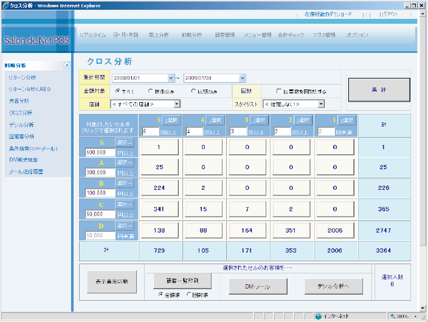Screen dimensions: 428x322
Task: Select the 技術のみ radio option
Action: click(151, 91)
